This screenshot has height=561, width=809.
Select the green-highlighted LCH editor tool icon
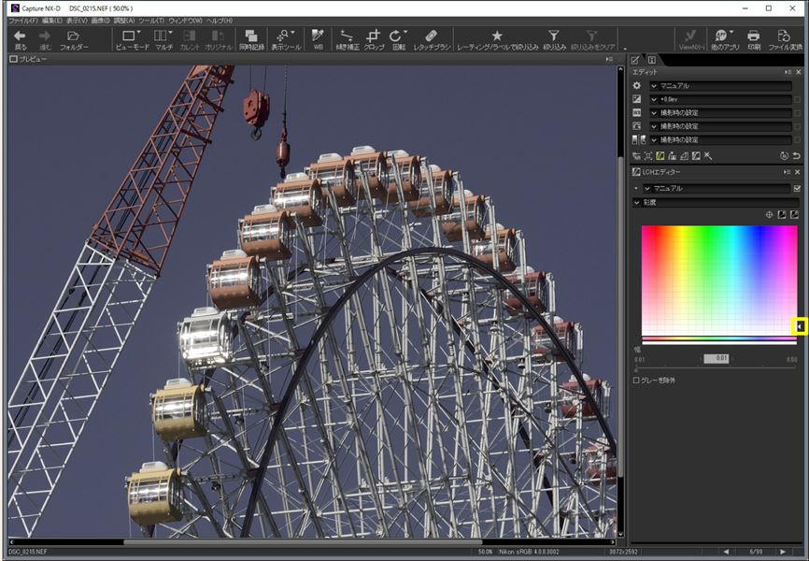[x=660, y=156]
